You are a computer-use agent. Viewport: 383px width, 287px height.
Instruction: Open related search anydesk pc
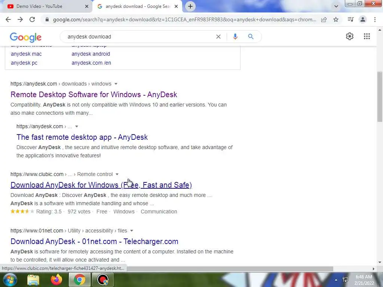tap(24, 63)
